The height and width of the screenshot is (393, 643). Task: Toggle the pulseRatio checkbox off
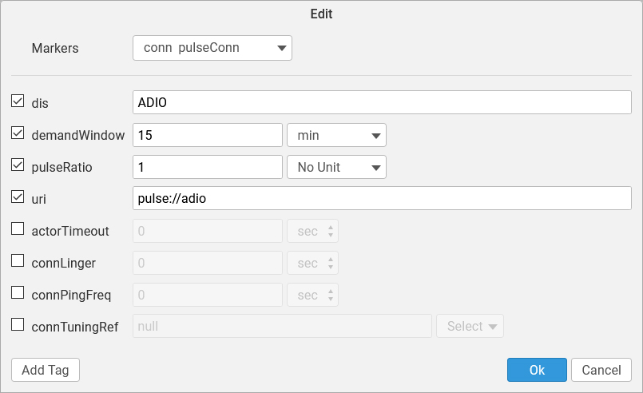tap(18, 165)
